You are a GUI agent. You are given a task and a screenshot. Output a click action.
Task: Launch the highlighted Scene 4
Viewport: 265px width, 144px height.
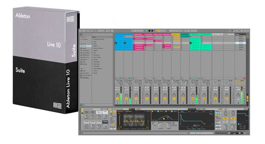click(236, 43)
